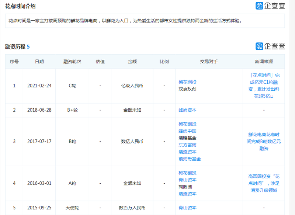Viewport: 295px width, 215px height.
Task: Open 清流资本 link in the B轮 row
Action: click(x=187, y=152)
